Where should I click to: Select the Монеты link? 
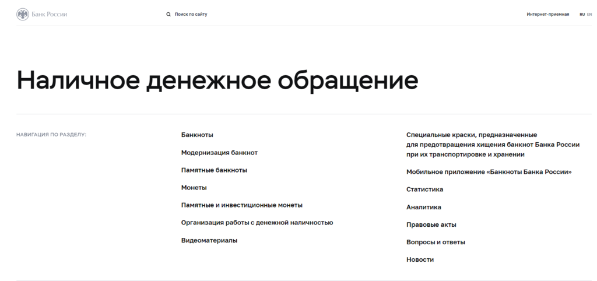pos(194,188)
